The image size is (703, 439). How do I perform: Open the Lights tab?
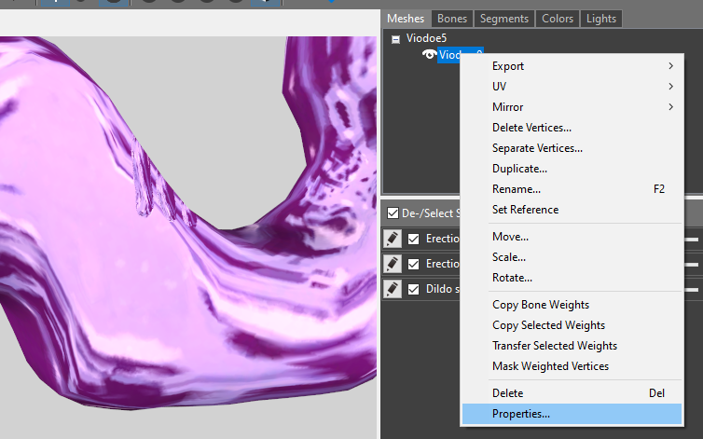(600, 19)
